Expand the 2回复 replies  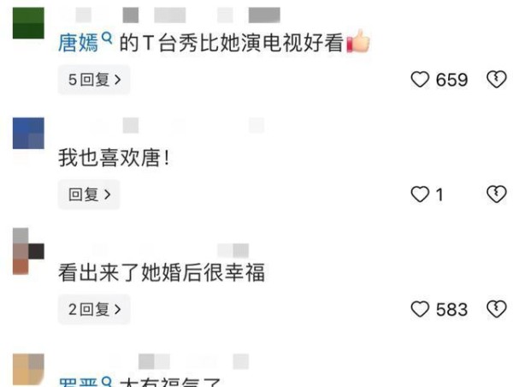click(94, 309)
